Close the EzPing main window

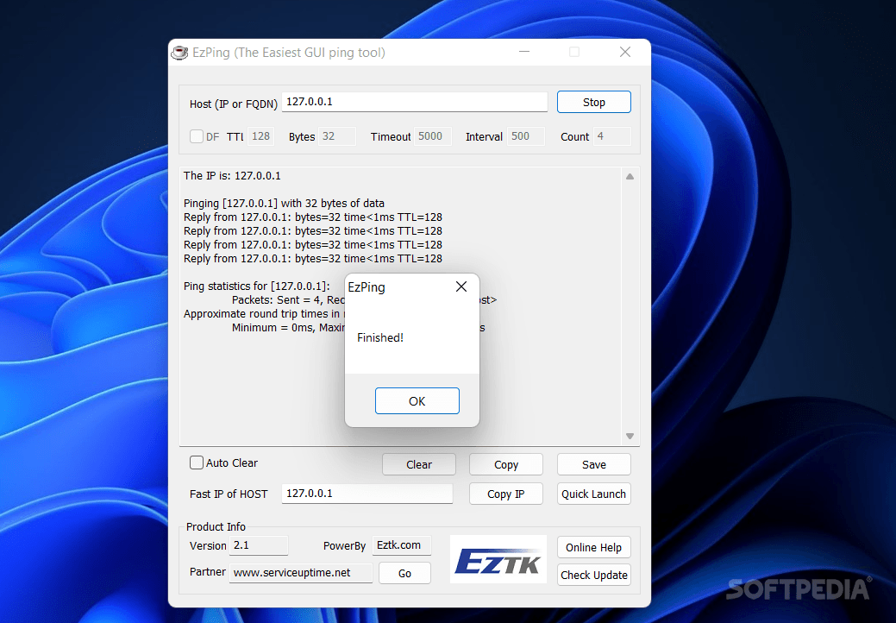coord(625,52)
